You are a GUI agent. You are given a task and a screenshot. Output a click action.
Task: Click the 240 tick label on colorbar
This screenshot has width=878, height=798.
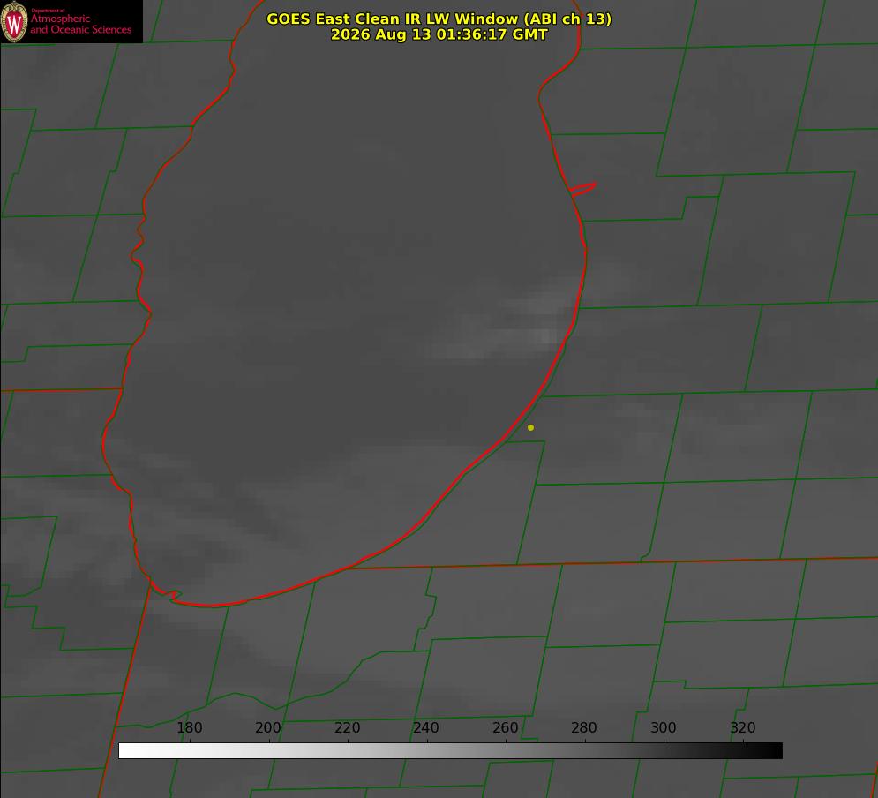coord(426,727)
